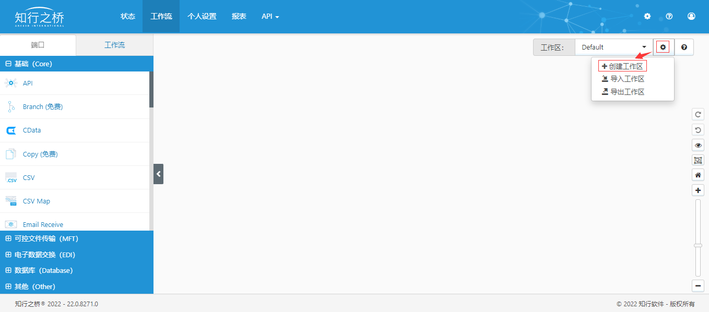The height and width of the screenshot is (312, 709).
Task: Switch to the 端口 tab
Action: tap(38, 45)
